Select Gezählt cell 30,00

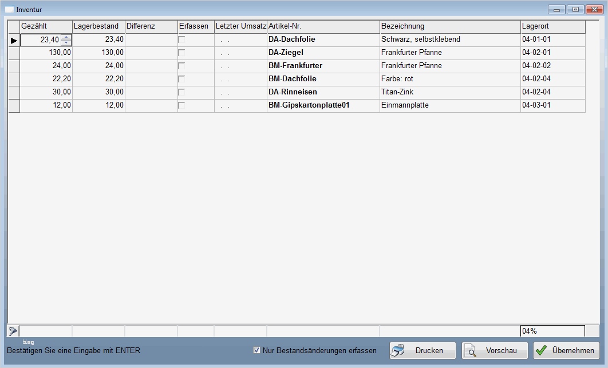[46, 92]
